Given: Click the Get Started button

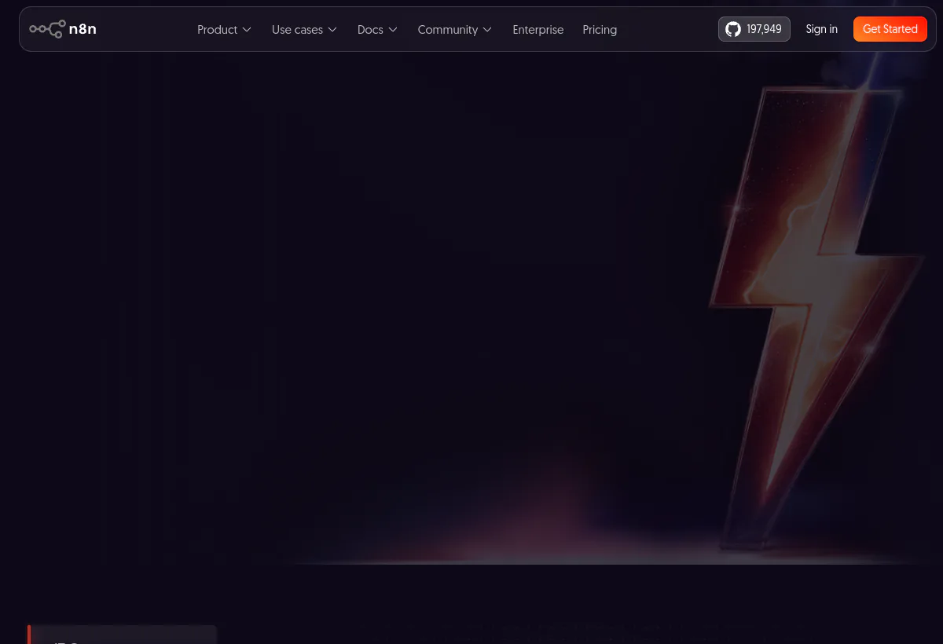Looking at the screenshot, I should [x=890, y=29].
